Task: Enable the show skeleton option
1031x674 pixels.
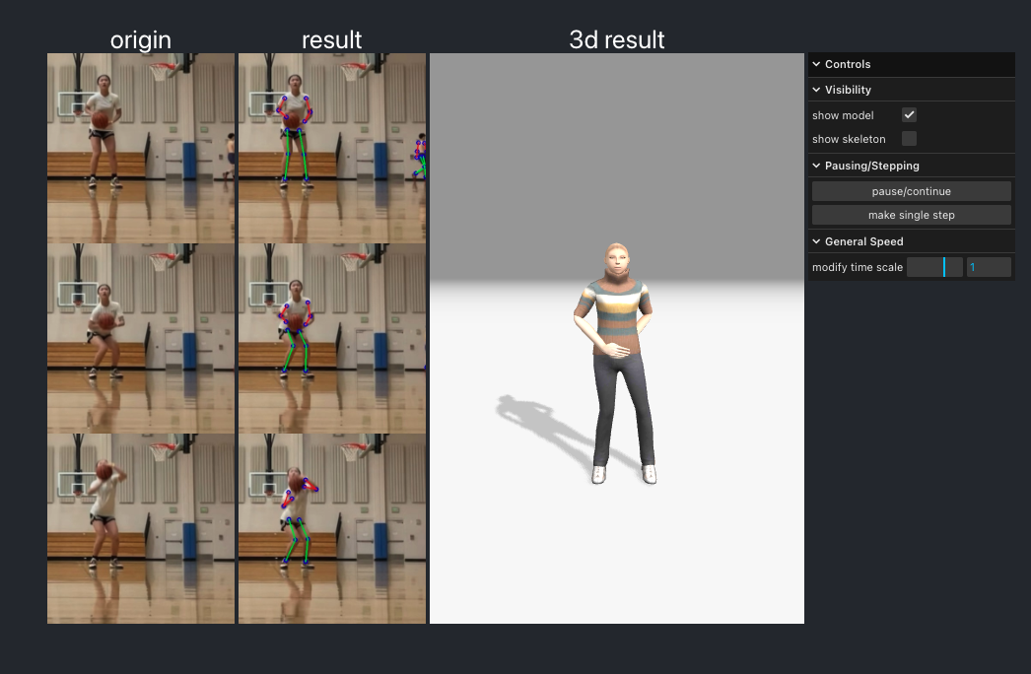Action: [908, 138]
